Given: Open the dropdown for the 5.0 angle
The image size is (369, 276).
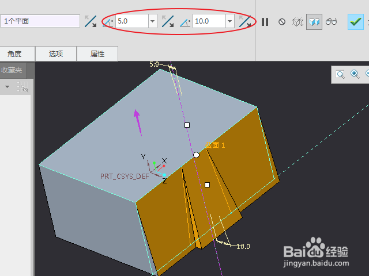Looking at the screenshot, I should 153,21.
